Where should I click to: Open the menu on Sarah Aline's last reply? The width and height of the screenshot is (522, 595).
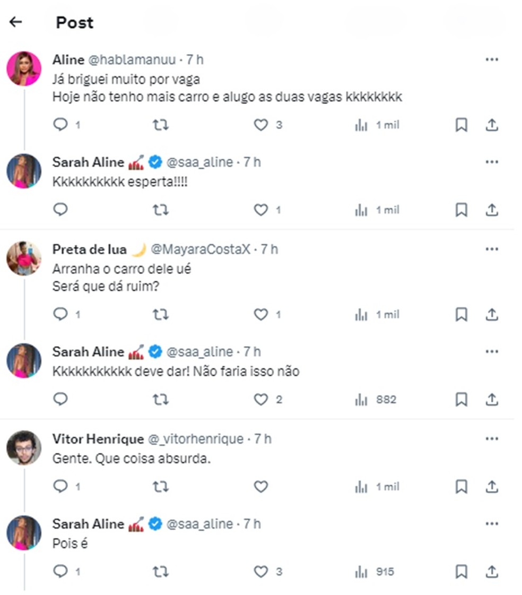(x=492, y=523)
